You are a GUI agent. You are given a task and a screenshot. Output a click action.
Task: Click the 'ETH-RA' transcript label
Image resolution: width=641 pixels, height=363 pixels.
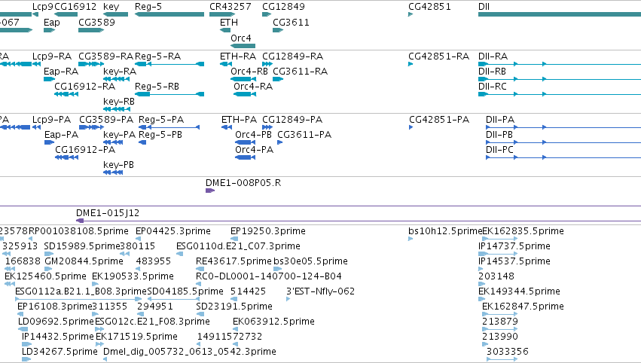pos(238,56)
